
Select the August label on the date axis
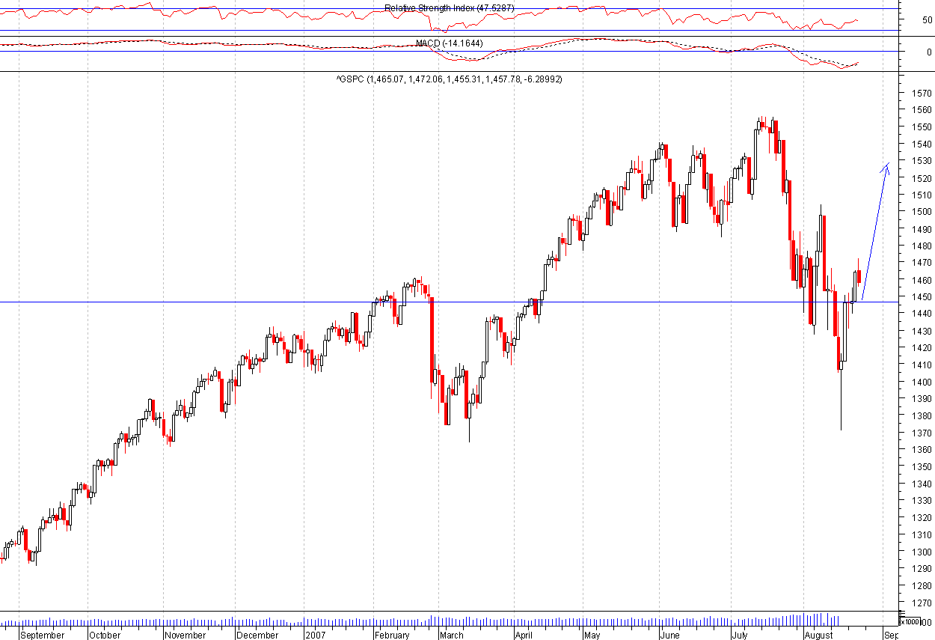[x=818, y=636]
